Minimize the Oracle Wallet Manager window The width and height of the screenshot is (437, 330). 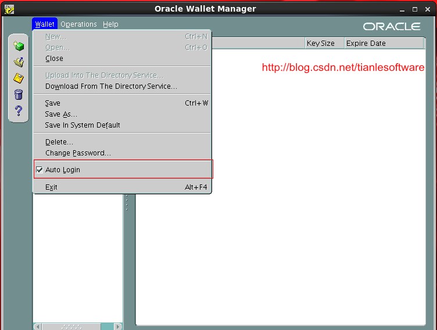tap(402, 10)
